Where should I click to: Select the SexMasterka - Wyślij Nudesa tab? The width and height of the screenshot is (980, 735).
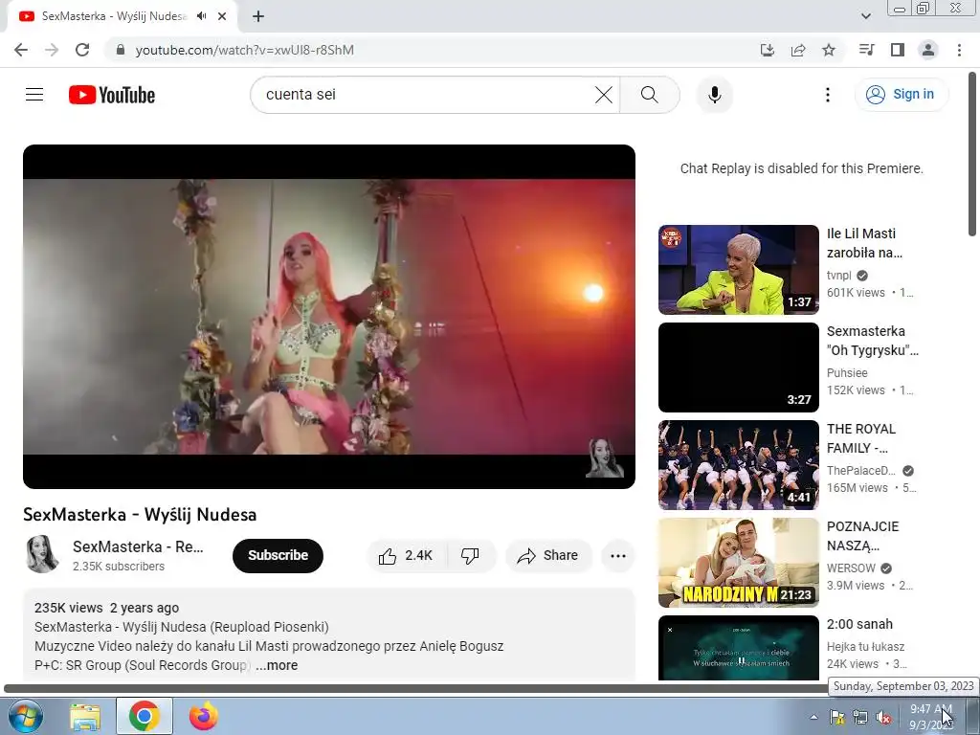click(x=115, y=16)
